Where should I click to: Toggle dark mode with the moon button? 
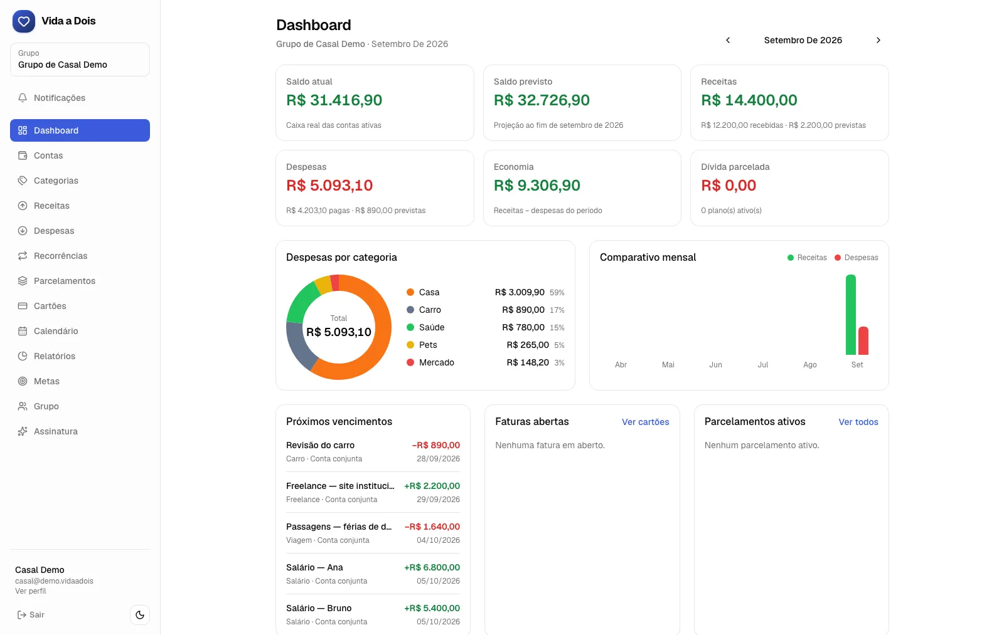140,615
